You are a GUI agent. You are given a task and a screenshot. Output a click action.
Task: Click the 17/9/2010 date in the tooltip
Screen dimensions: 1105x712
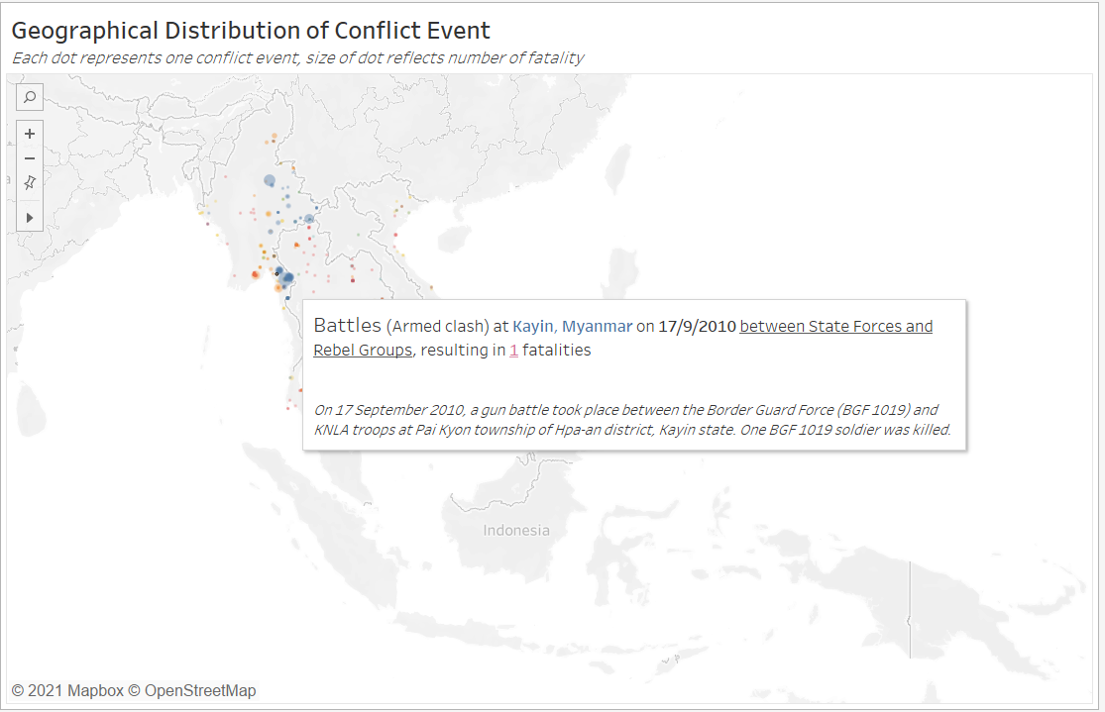(698, 327)
